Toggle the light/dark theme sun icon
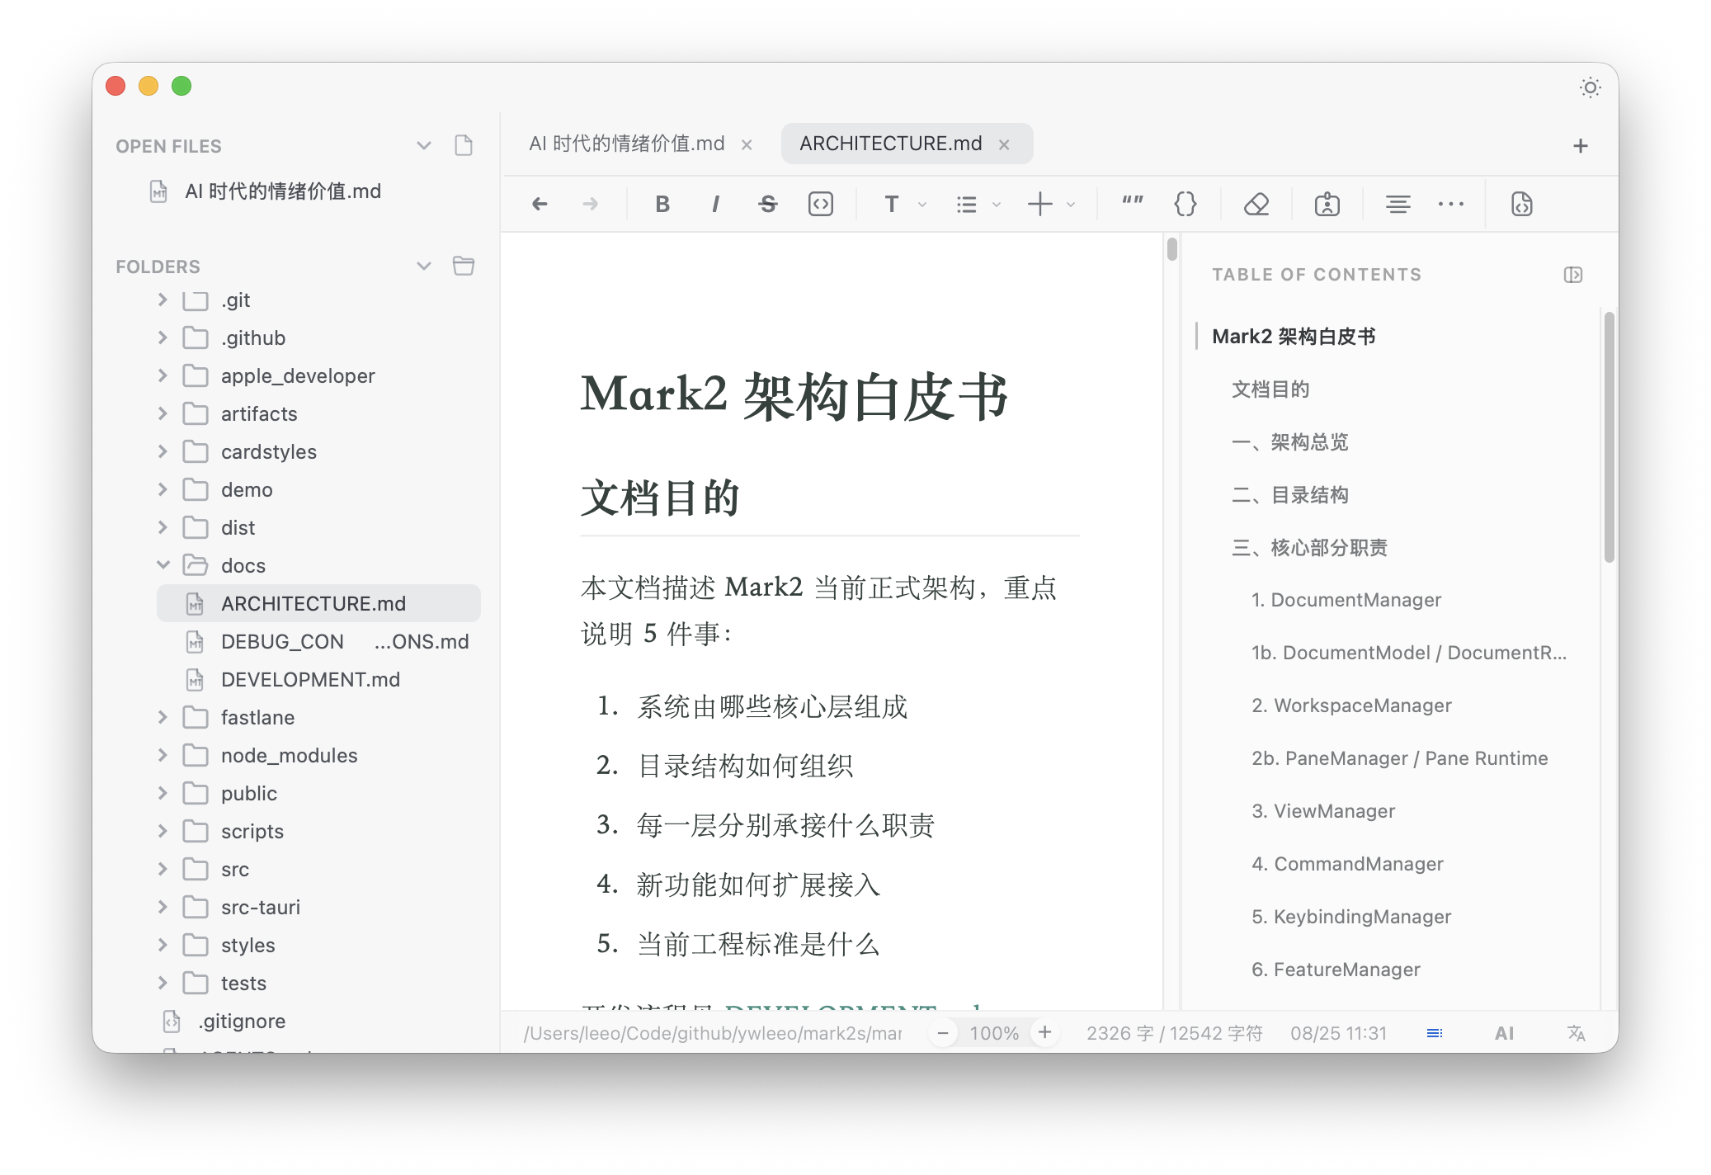This screenshot has width=1711, height=1175. pos(1590,87)
